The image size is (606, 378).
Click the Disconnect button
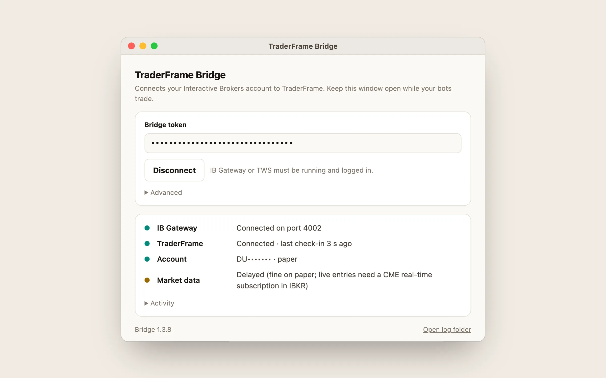click(x=174, y=170)
